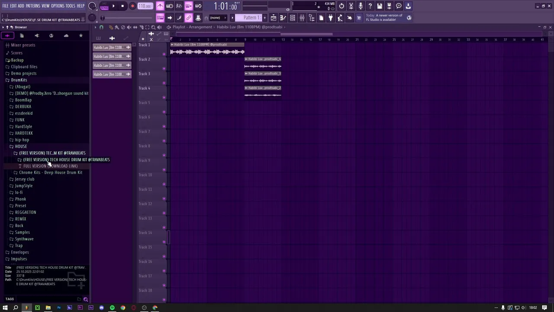Open the Trap folder
This screenshot has height=312, width=554.
pyautogui.click(x=19, y=246)
